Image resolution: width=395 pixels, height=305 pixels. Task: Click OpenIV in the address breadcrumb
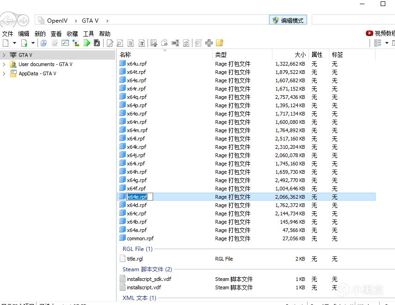pyautogui.click(x=57, y=21)
